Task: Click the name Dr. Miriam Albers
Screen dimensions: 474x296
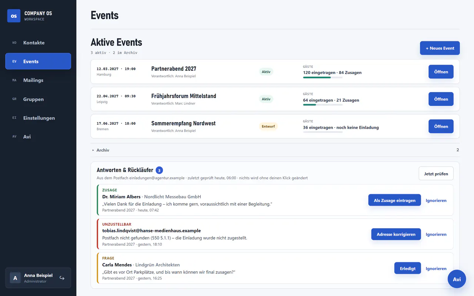Action: 121,197
